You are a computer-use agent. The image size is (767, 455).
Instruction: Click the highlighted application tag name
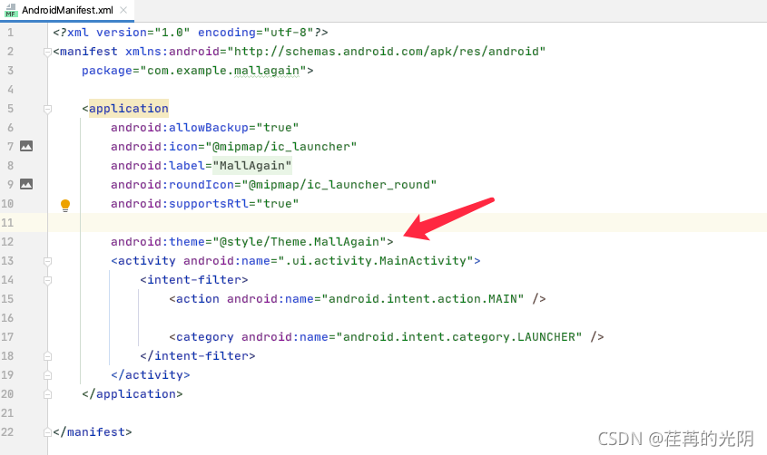coord(129,109)
